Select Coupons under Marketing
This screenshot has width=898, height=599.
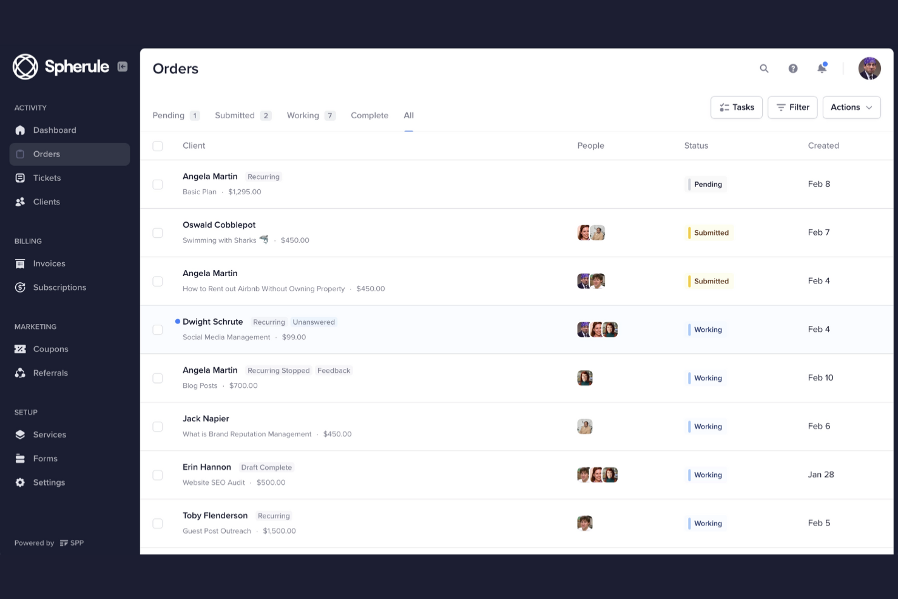point(50,349)
